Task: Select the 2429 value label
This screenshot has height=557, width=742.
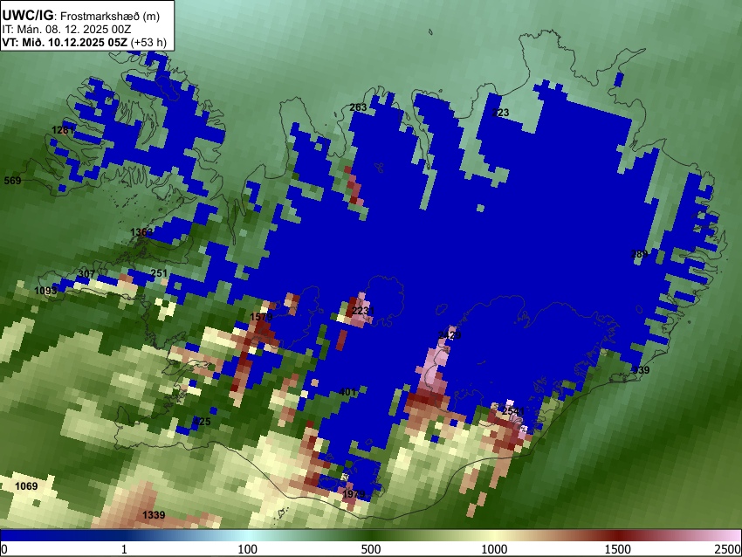Action: 450,335
